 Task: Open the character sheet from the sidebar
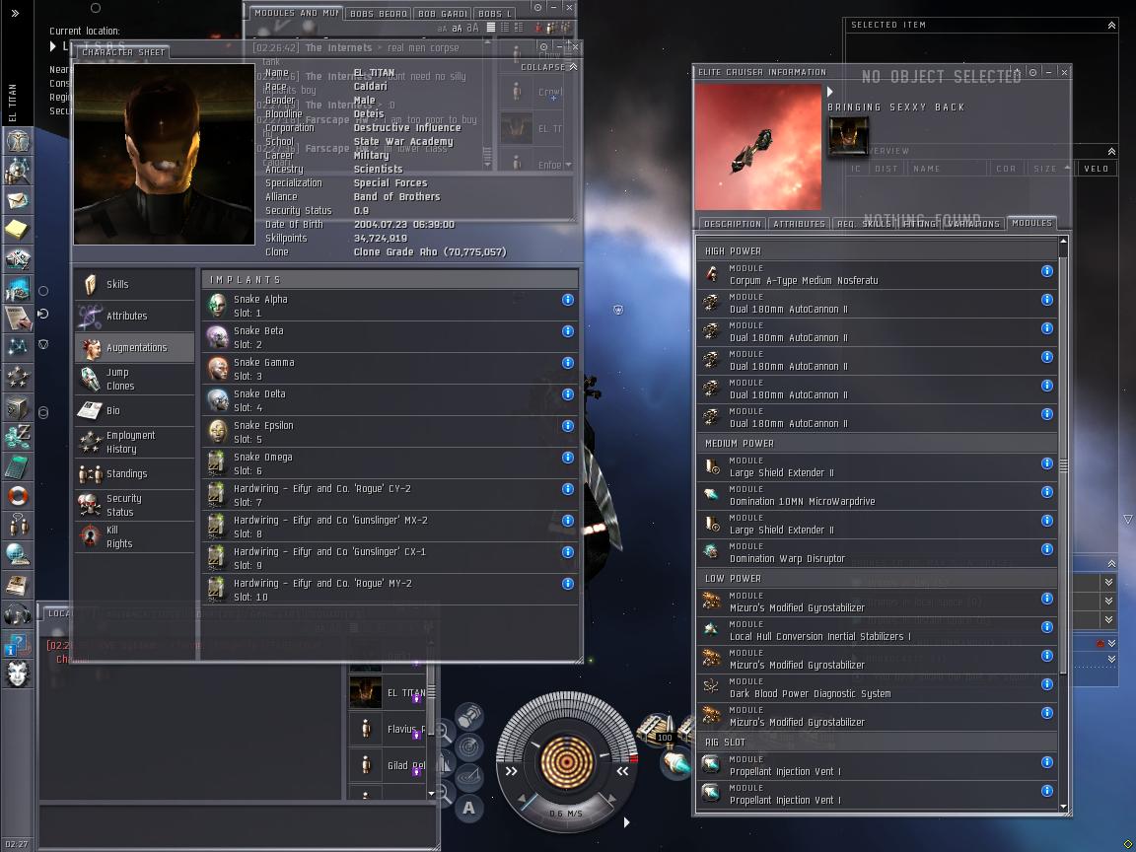(x=18, y=141)
